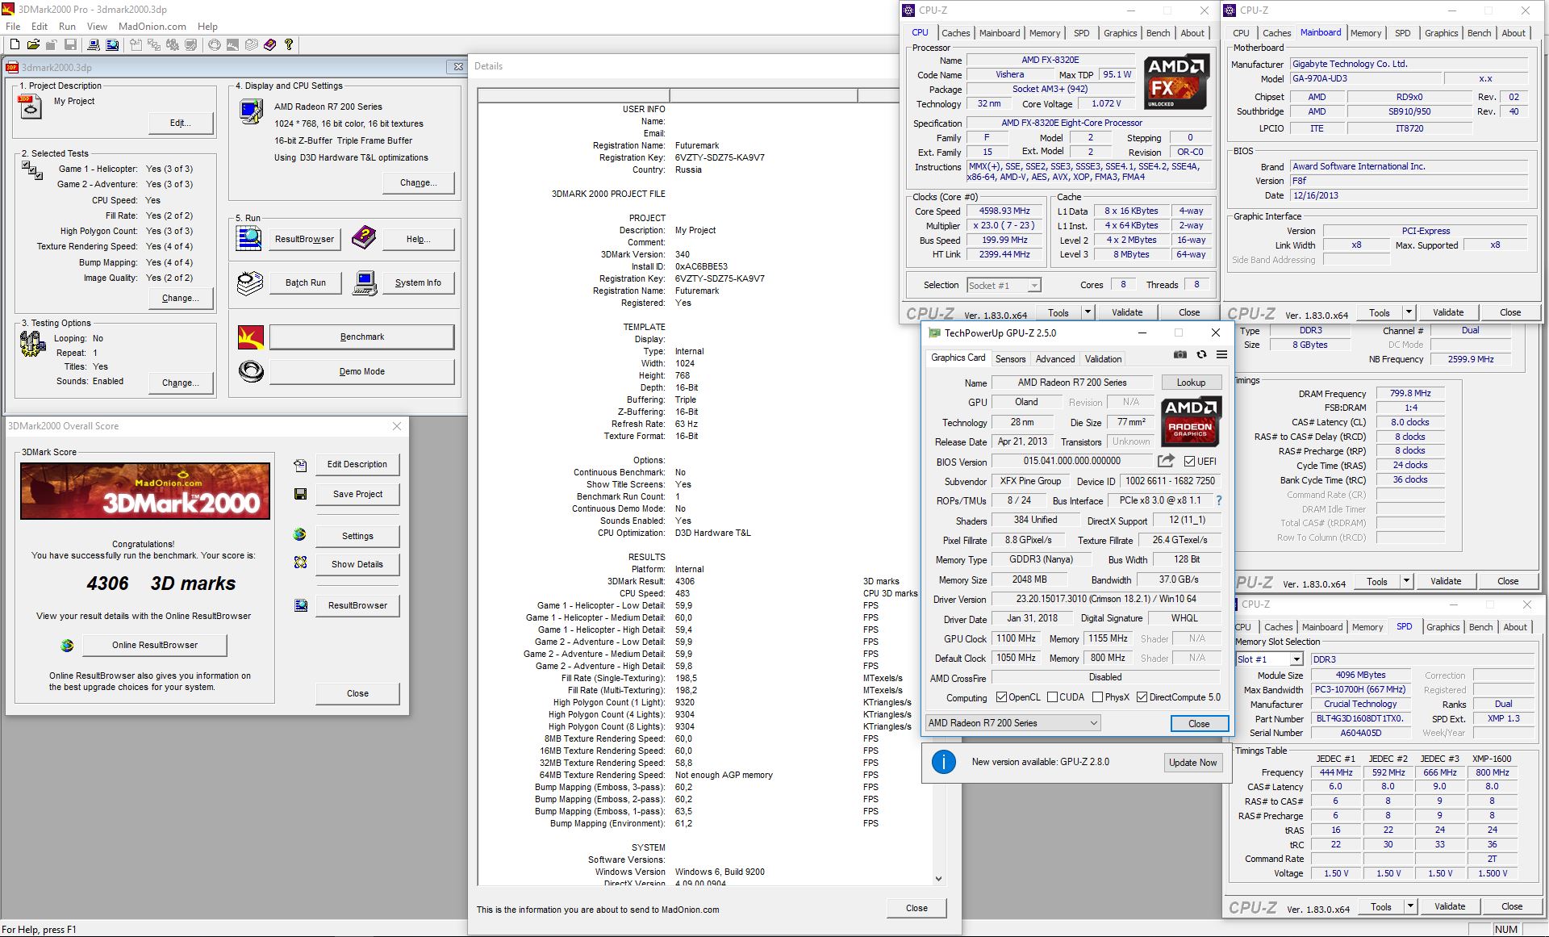The width and height of the screenshot is (1549, 937).
Task: Click the help book icon beside Help button
Action: point(365,237)
